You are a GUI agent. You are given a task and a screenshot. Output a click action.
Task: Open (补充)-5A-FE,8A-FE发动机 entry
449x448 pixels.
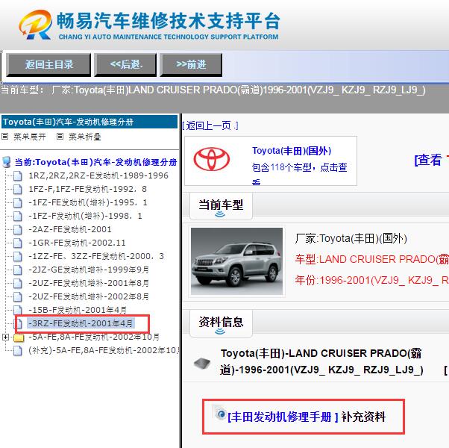tap(104, 350)
